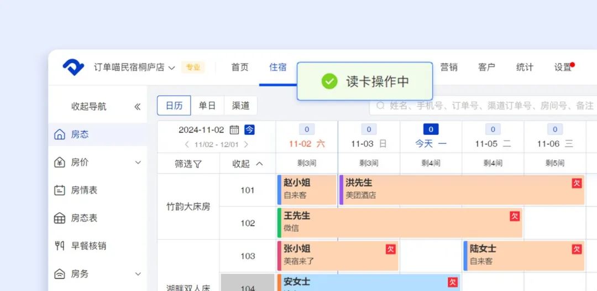Image resolution: width=597 pixels, height=291 pixels.
Task: Switch to 单日 view
Action: tap(207, 106)
